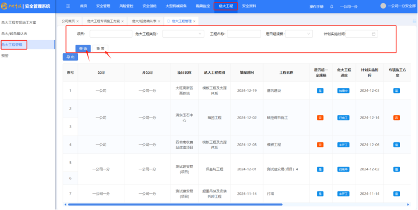Click the 导出 export button
Viewport: 418px width, 210px height.
tap(70, 57)
